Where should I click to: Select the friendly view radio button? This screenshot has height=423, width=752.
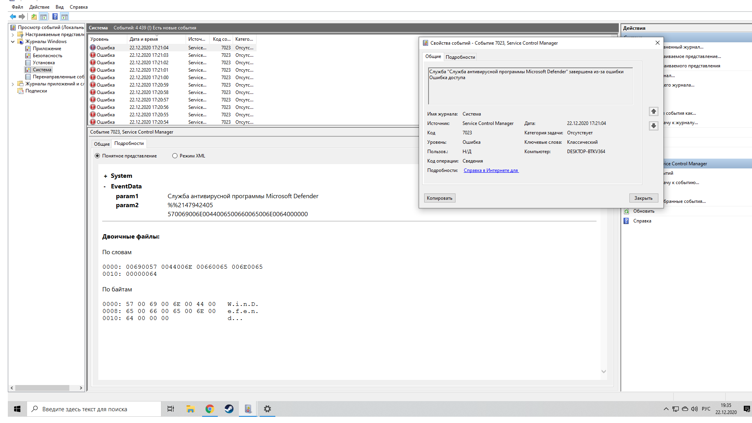coord(97,156)
